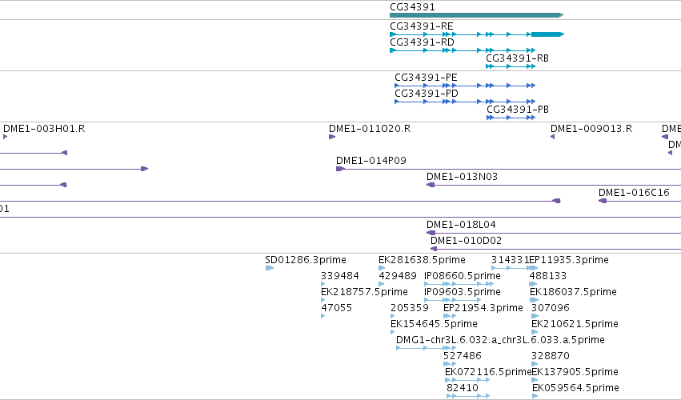
Task: Click the DME1-014P09 label
Action: point(371,161)
